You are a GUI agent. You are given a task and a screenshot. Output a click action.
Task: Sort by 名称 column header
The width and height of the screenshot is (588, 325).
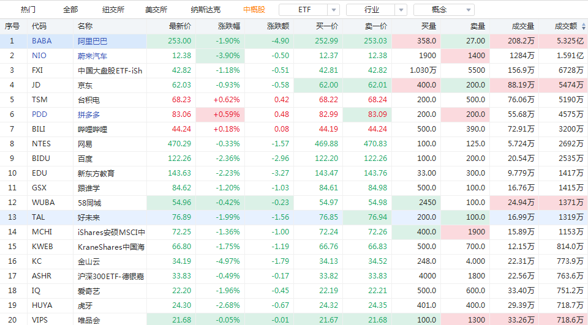click(x=85, y=26)
